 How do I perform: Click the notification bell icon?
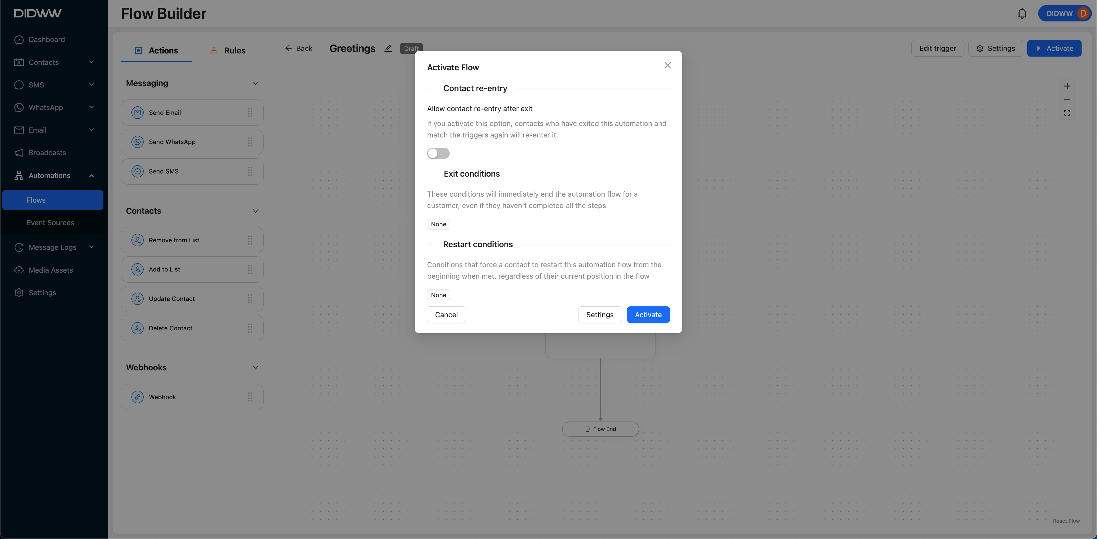1022,14
